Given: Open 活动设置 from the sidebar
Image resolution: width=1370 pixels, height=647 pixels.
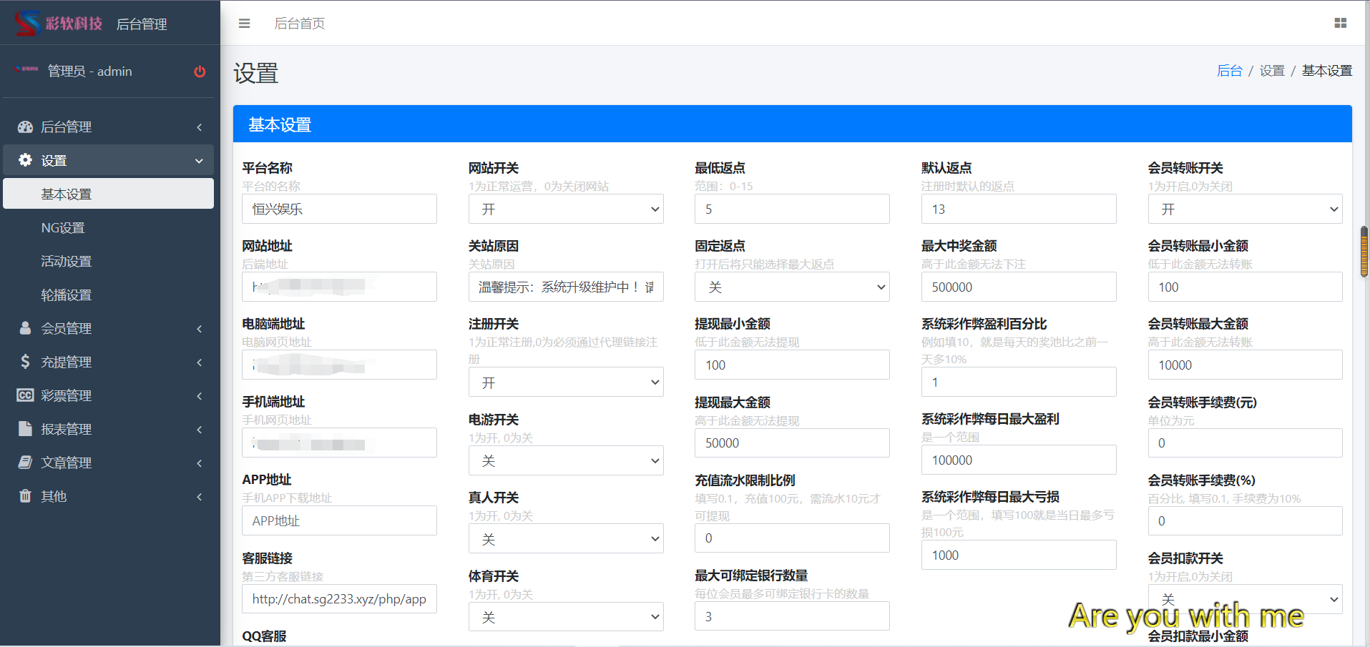Looking at the screenshot, I should pos(67,262).
